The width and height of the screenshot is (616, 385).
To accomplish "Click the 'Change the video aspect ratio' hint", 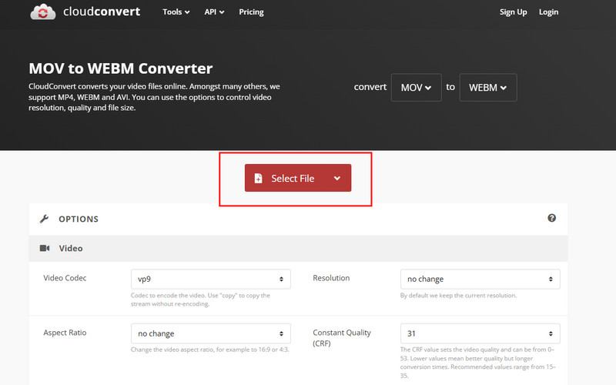I will tap(209, 350).
